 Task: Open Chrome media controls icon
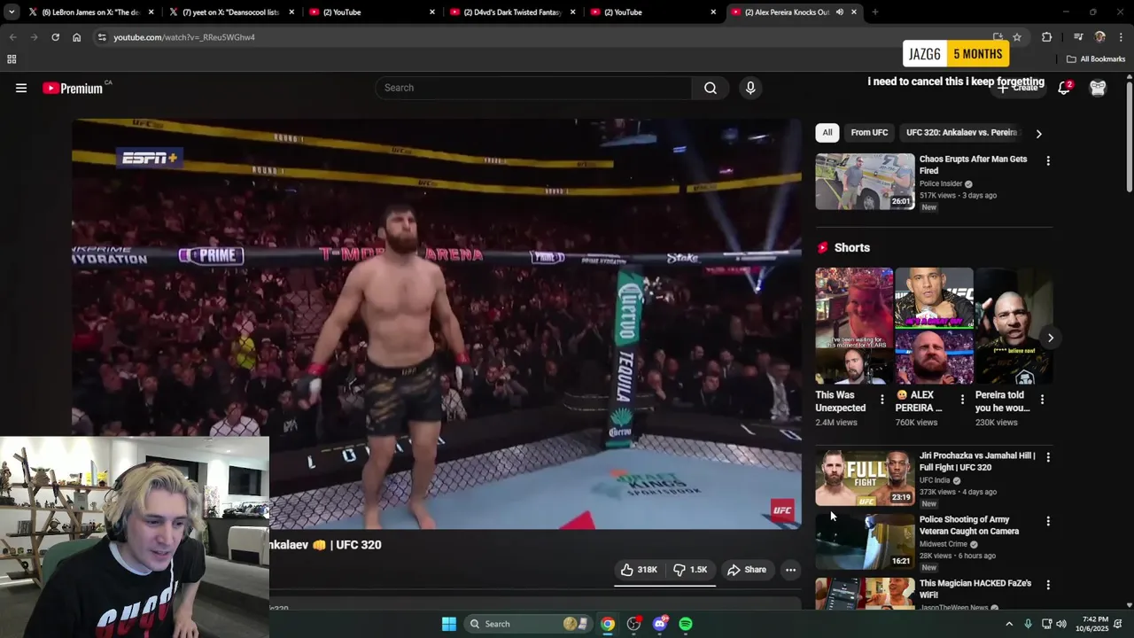click(1078, 37)
